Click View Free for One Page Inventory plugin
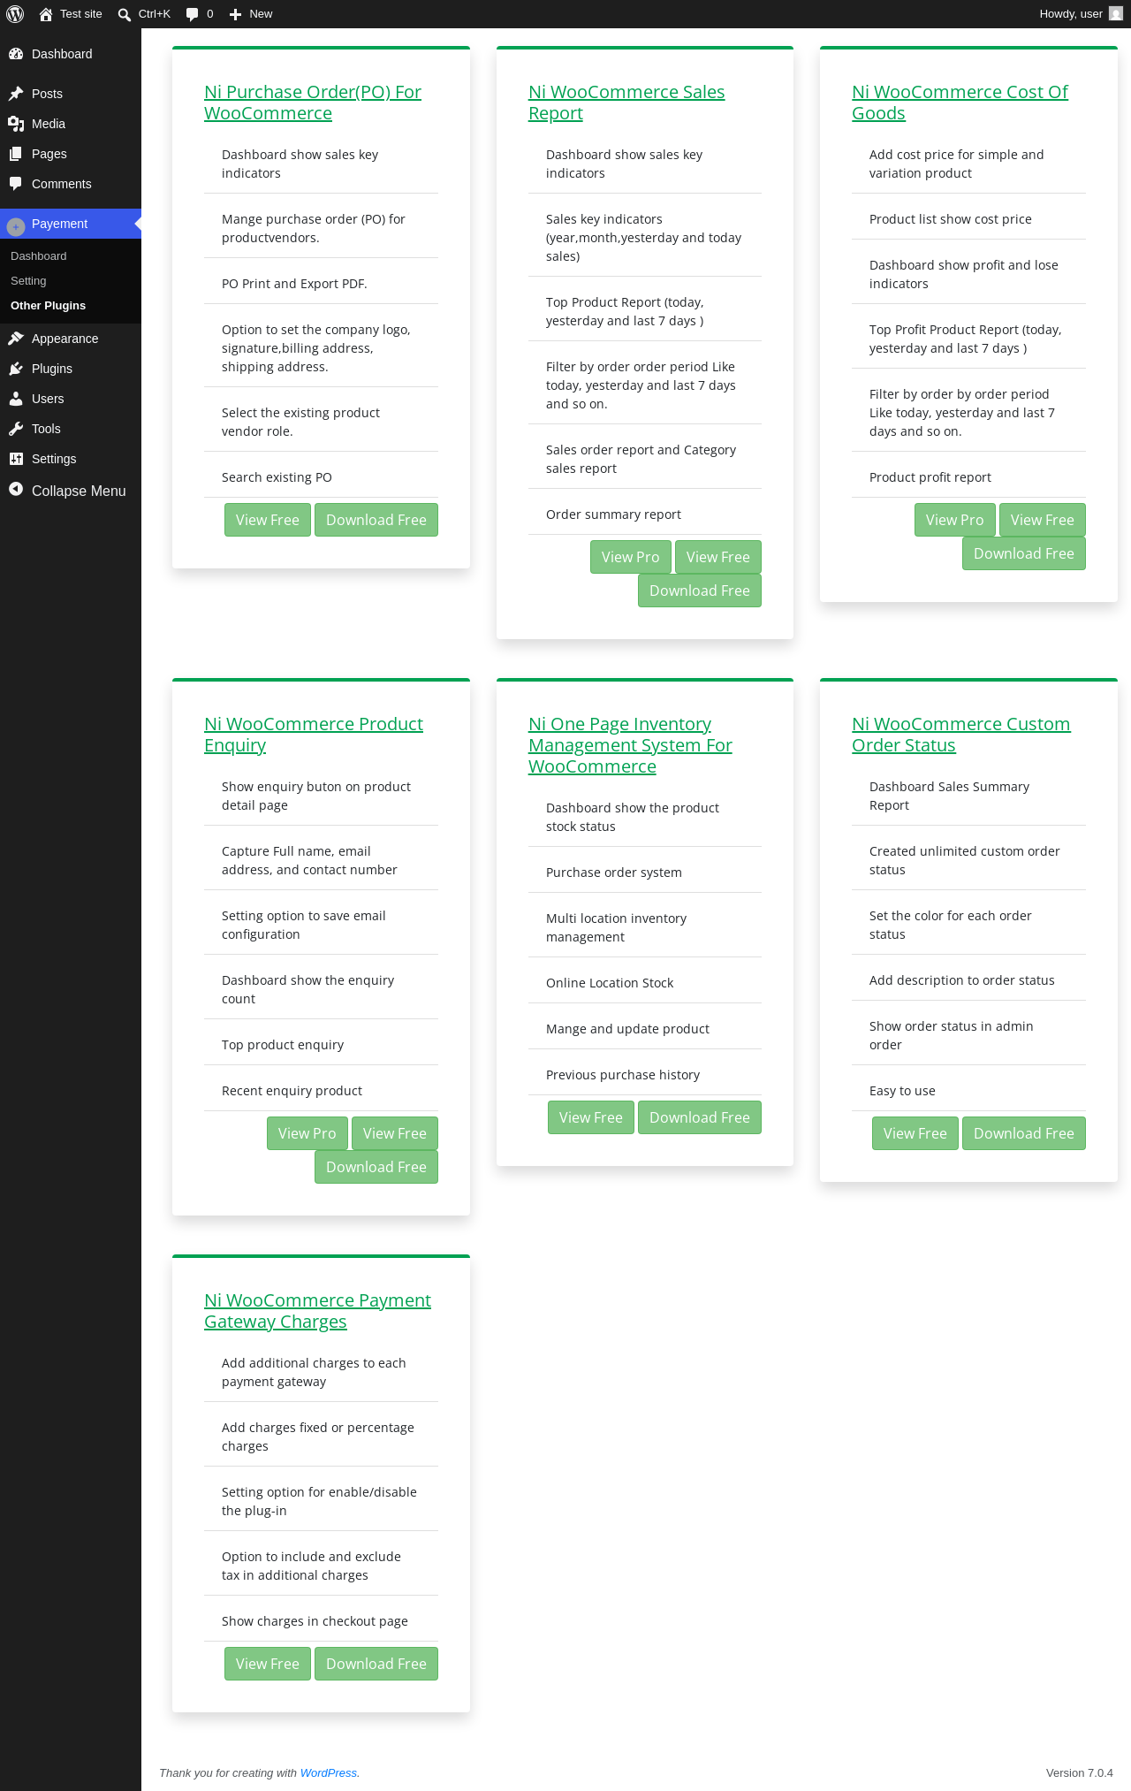The height and width of the screenshot is (1791, 1131). (591, 1117)
